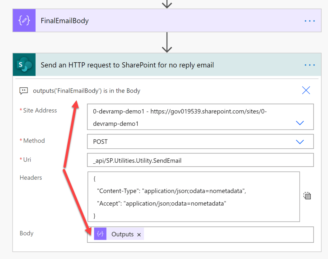Click the SharePoint logo icon
This screenshot has width=328, height=259.
(24, 65)
